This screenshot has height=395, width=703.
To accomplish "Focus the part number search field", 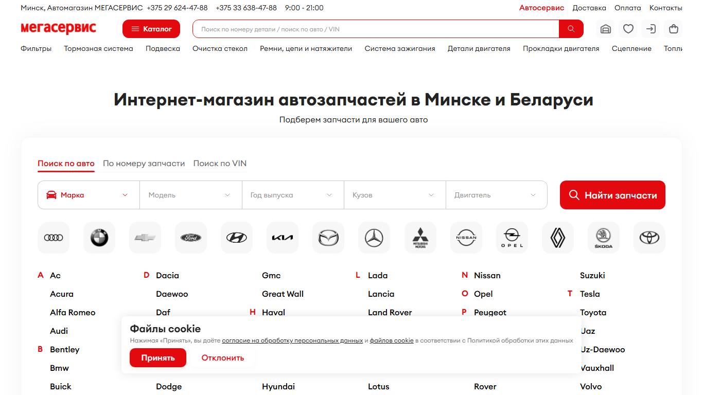I will tap(376, 29).
